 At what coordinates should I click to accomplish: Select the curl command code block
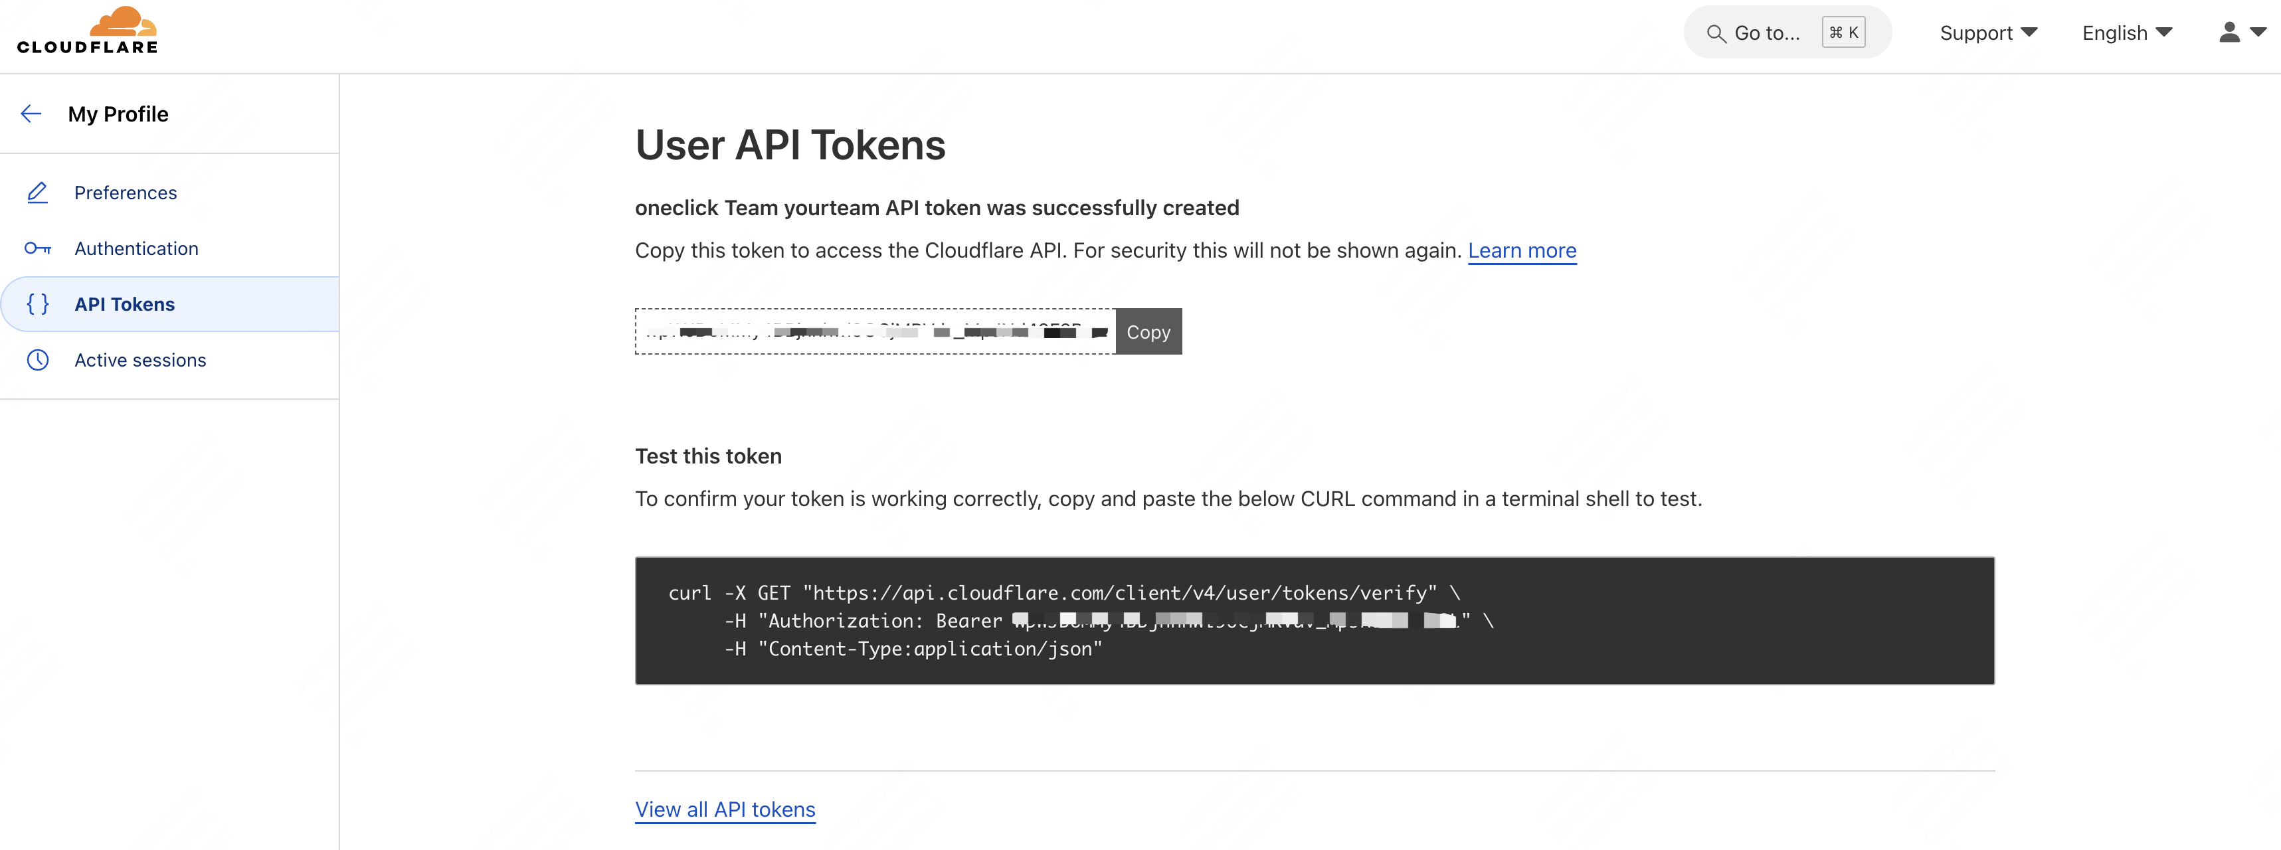pyautogui.click(x=1314, y=620)
